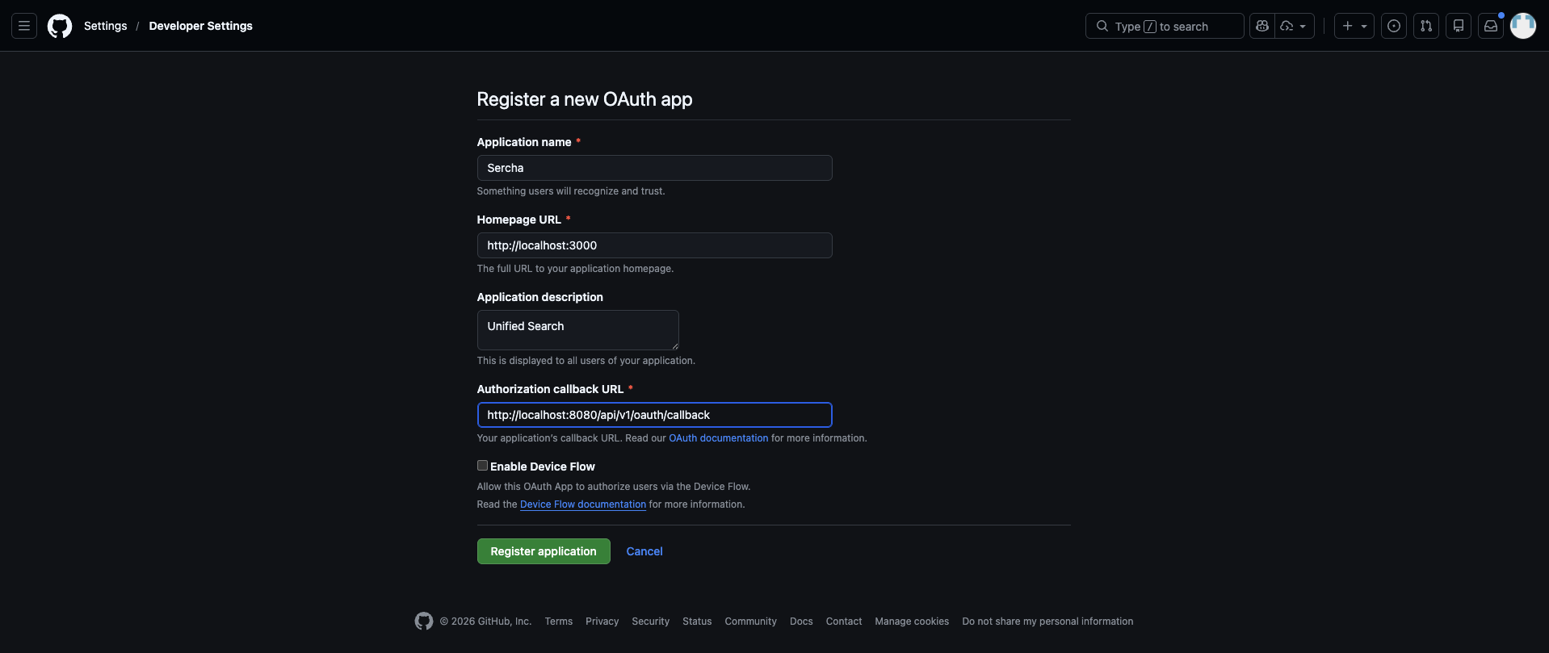The width and height of the screenshot is (1549, 653).
Task: Open the Pull requests icon
Action: [x=1426, y=26]
